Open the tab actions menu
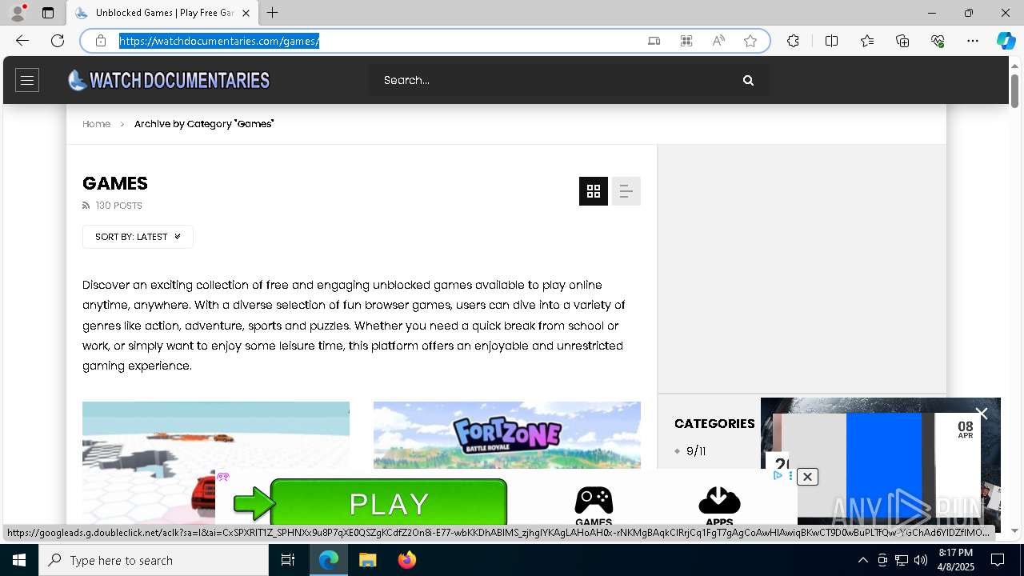The width and height of the screenshot is (1024, 576). pyautogui.click(x=48, y=13)
